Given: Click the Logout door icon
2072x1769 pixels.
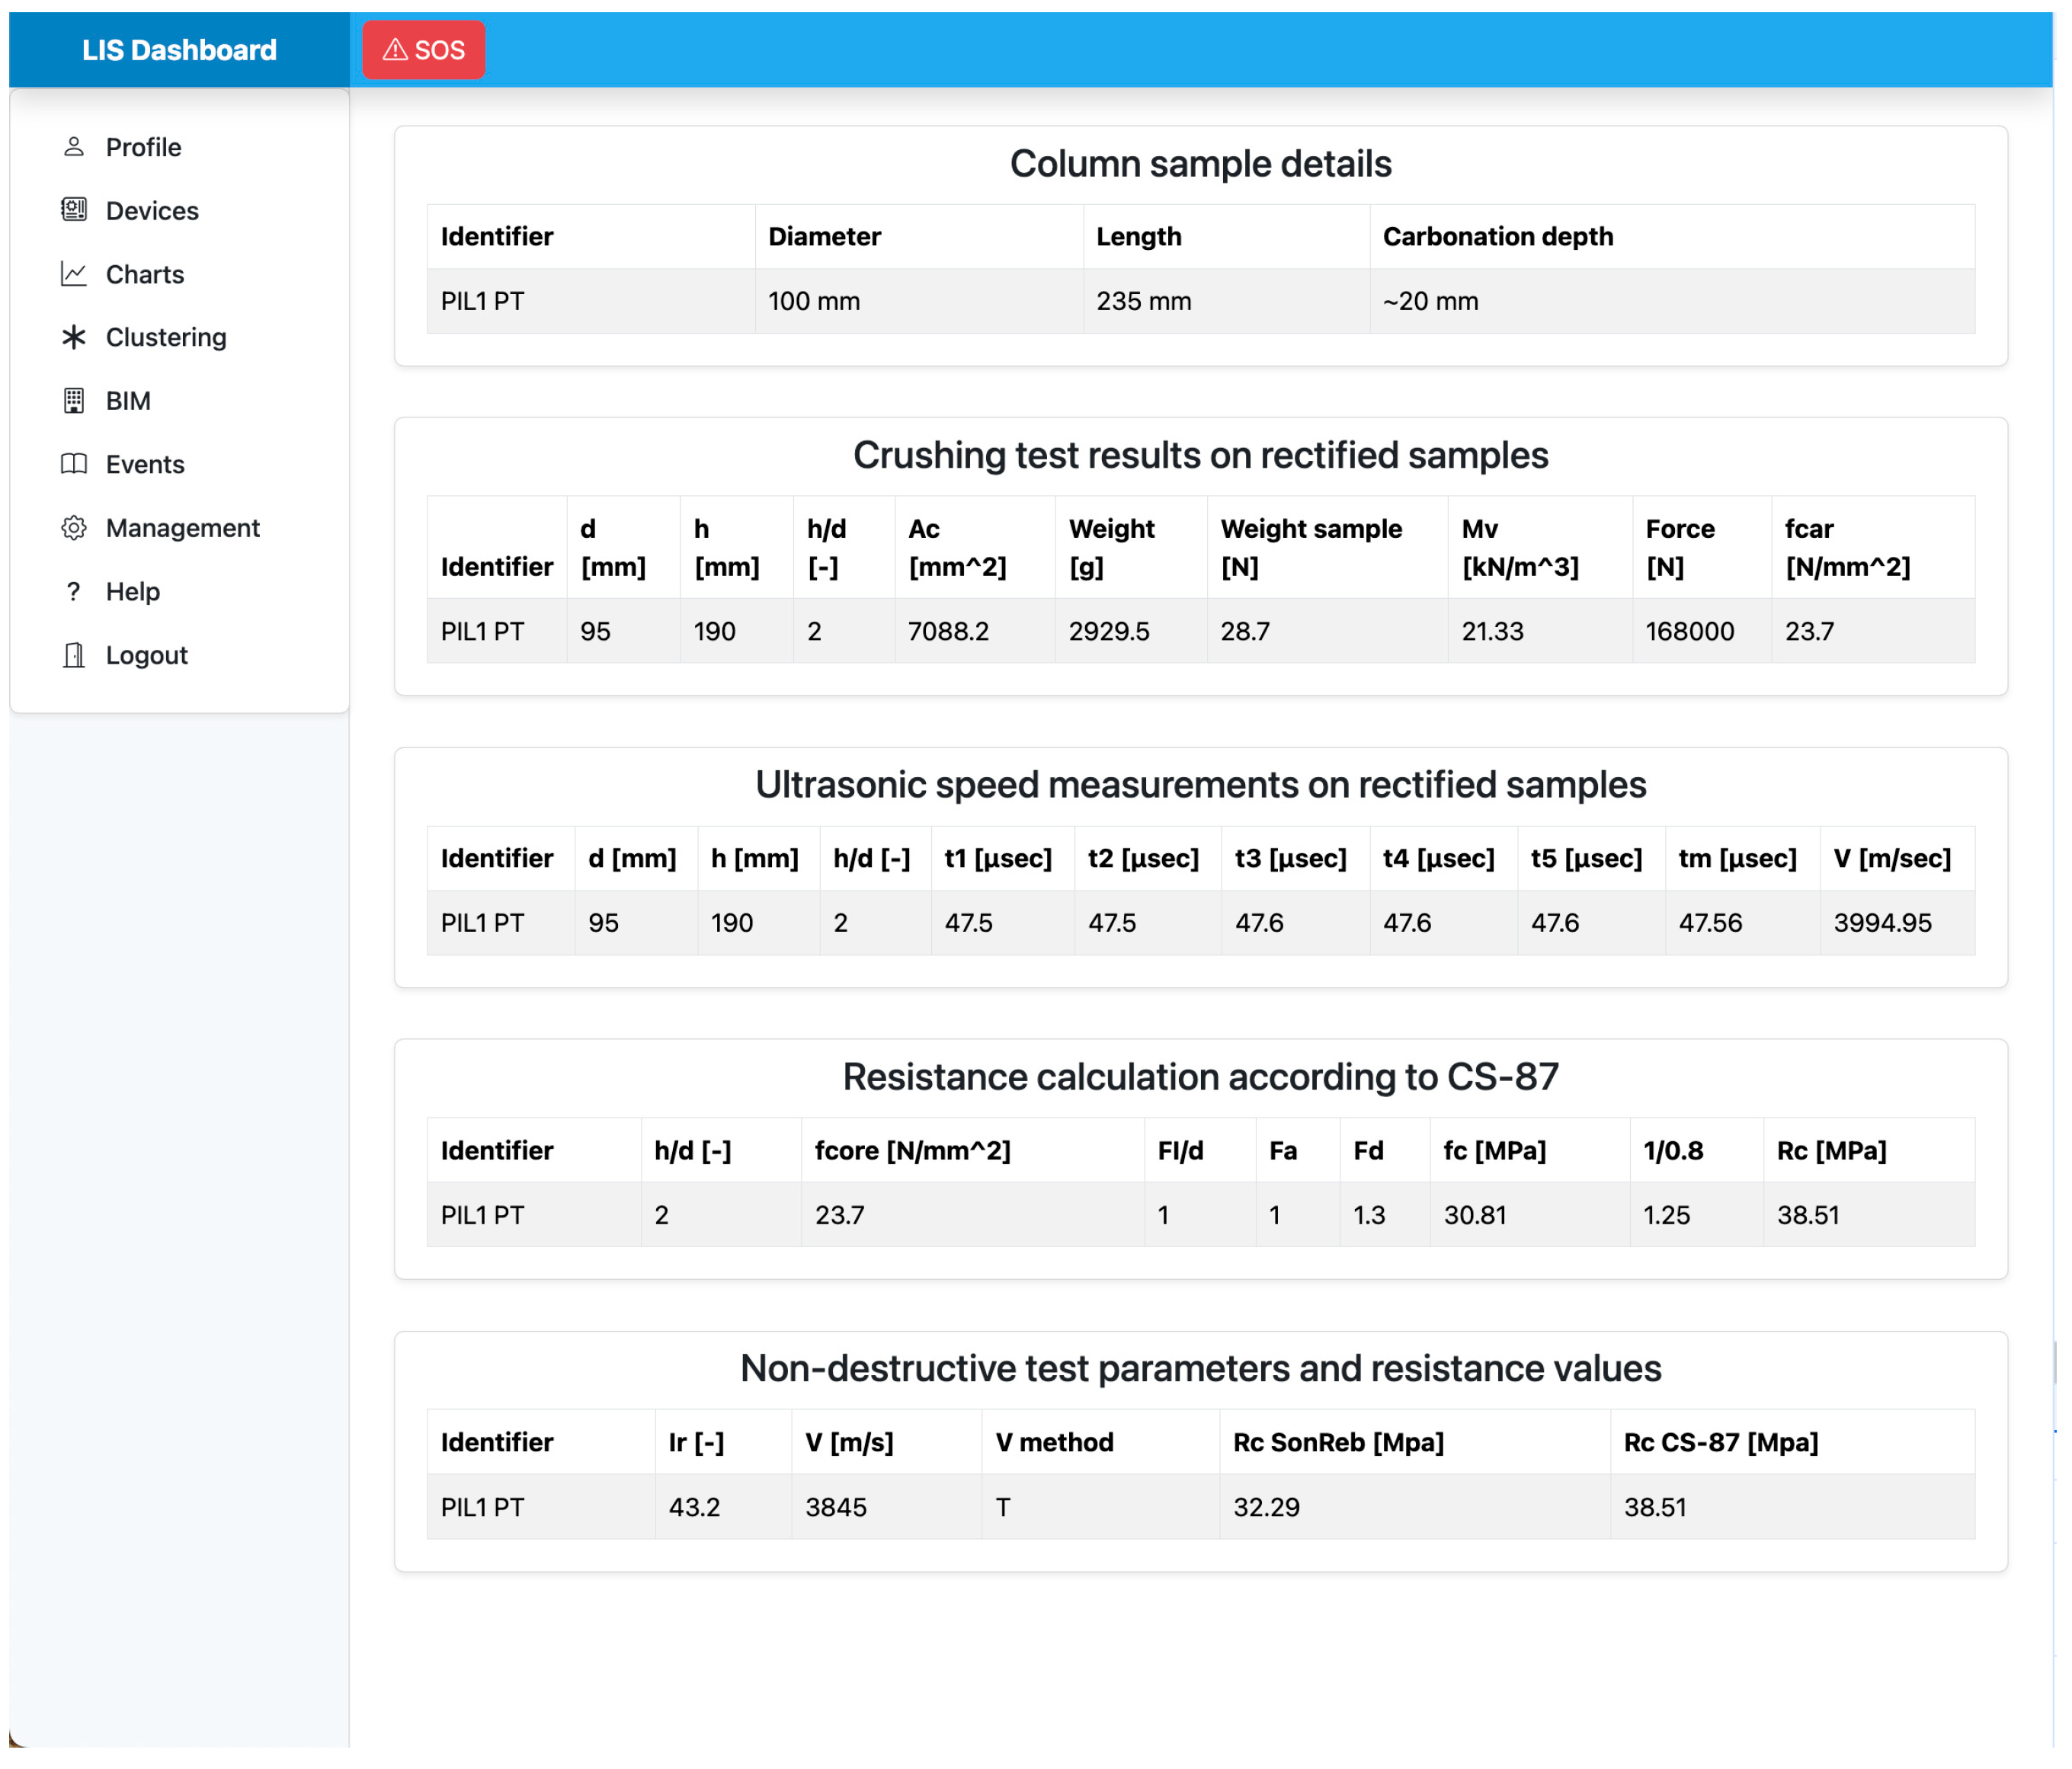Looking at the screenshot, I should pos(73,655).
